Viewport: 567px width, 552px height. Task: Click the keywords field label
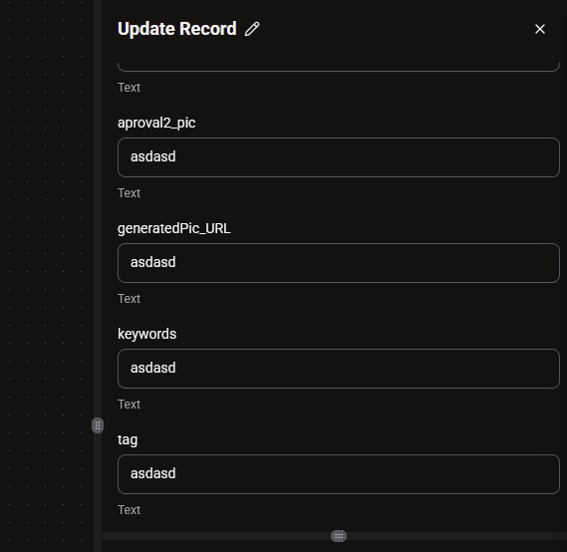click(x=146, y=334)
